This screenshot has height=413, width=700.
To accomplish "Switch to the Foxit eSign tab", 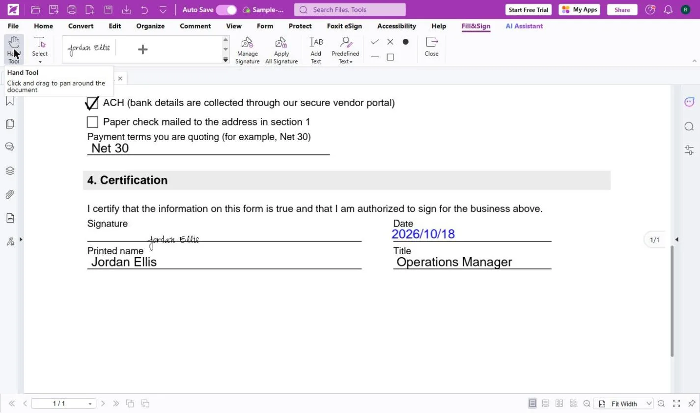I will 344,26.
